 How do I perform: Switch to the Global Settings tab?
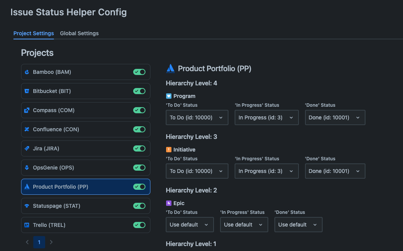coord(79,33)
